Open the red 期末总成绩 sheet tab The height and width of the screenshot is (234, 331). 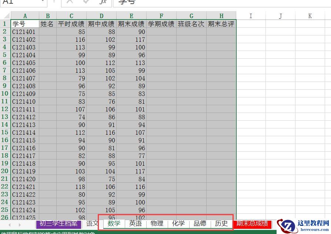(x=252, y=224)
